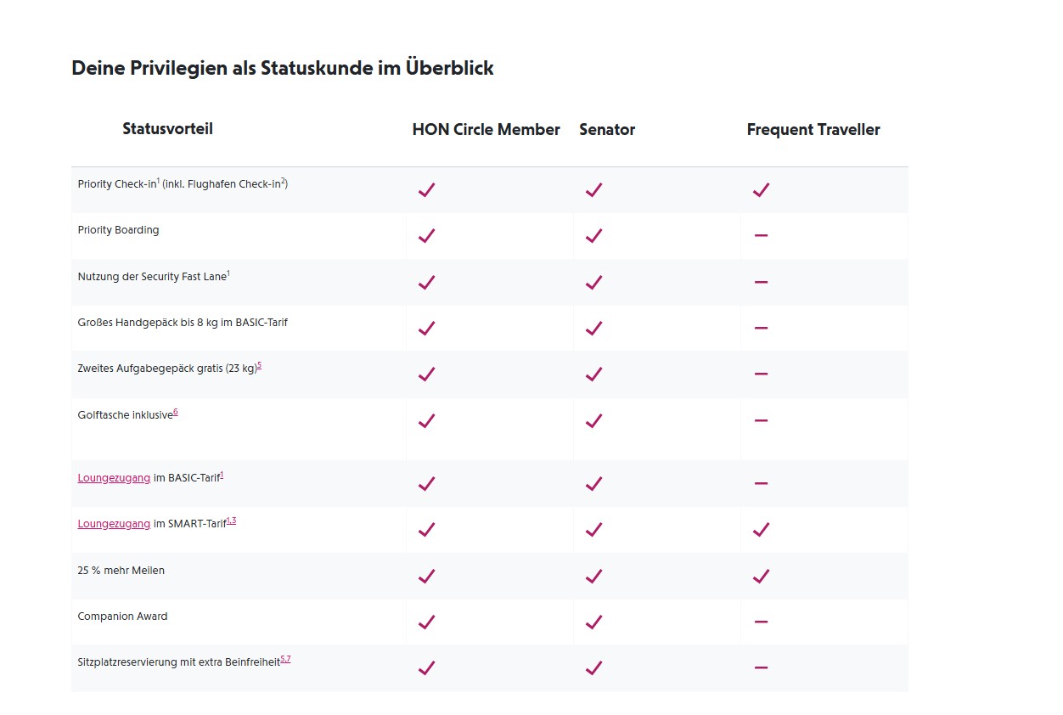The width and height of the screenshot is (1063, 715).
Task: Click Frequent Traveller dash for Priority Boarding
Action: click(761, 235)
